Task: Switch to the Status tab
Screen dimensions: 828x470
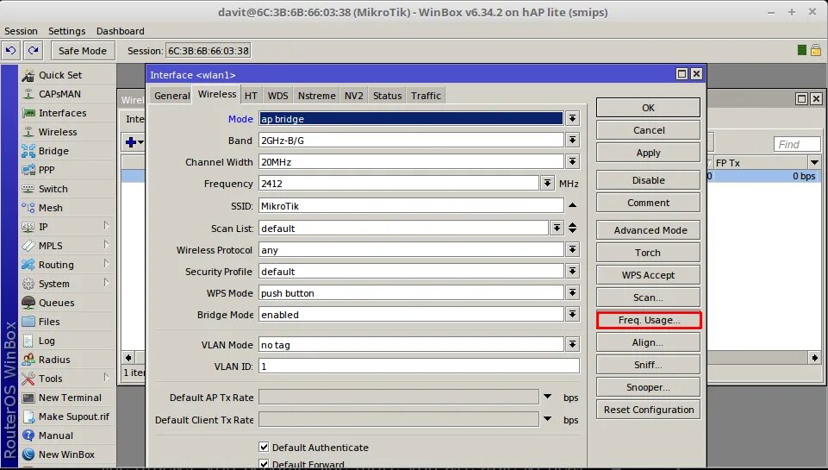Action: [387, 96]
